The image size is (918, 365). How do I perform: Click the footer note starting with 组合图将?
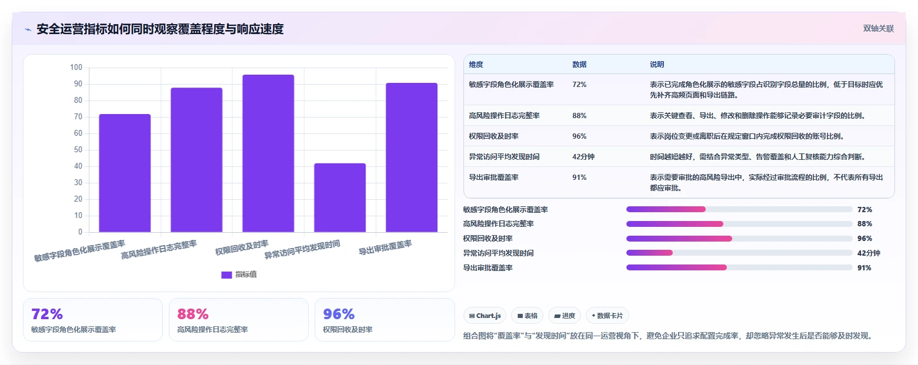coord(667,336)
